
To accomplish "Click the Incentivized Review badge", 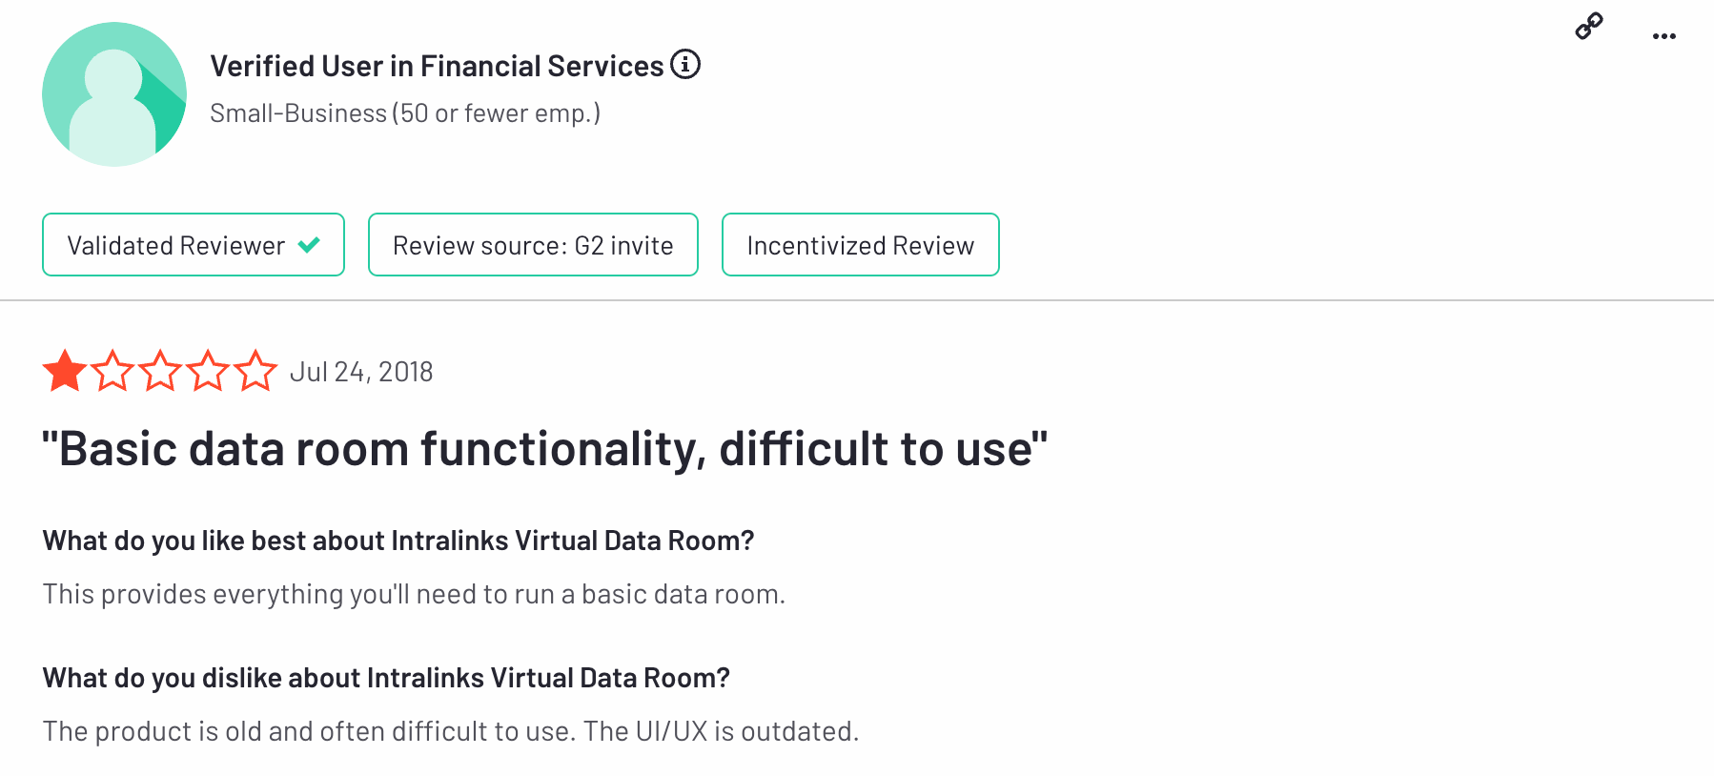I will (860, 245).
